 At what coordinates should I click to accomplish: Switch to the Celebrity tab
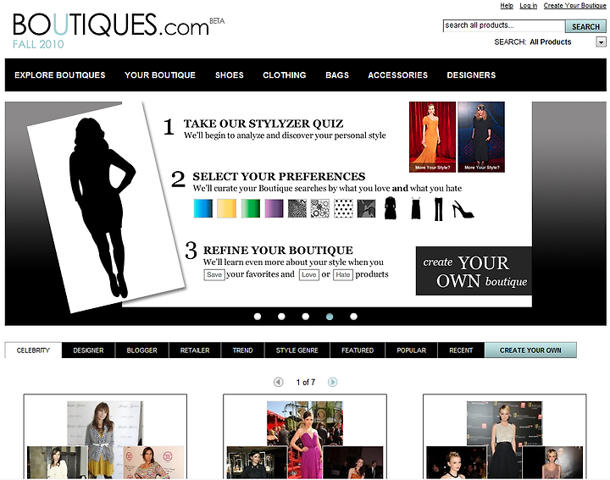(33, 350)
